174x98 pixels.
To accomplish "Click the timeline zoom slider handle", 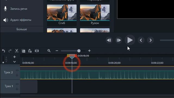I will tap(79, 51).
